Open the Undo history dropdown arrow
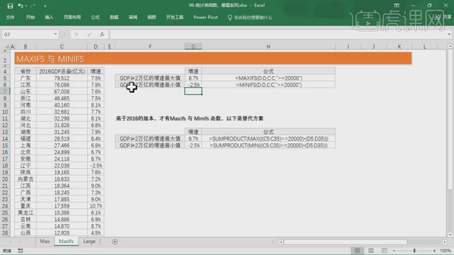 [26, 6]
